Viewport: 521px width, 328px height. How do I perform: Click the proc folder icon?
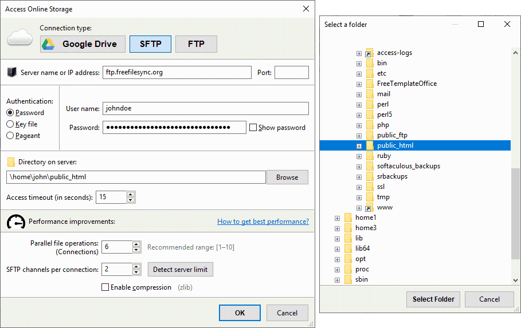348,269
